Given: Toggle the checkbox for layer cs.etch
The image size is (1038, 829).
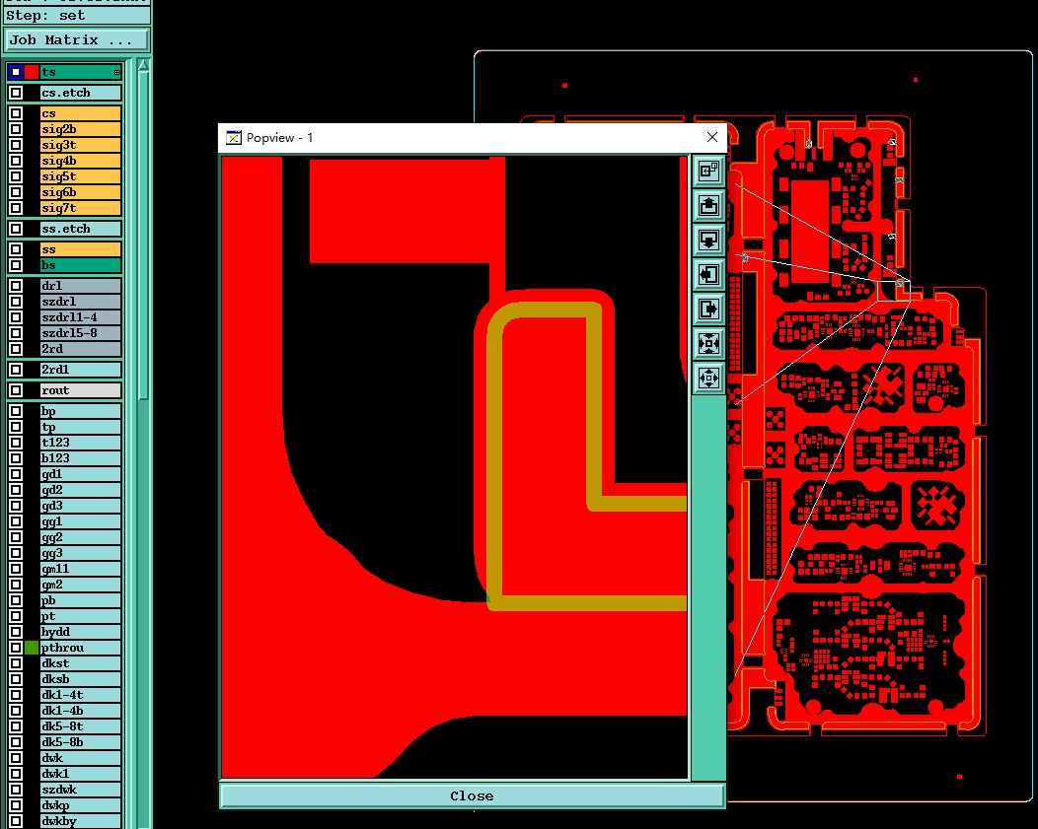Looking at the screenshot, I should coord(16,93).
